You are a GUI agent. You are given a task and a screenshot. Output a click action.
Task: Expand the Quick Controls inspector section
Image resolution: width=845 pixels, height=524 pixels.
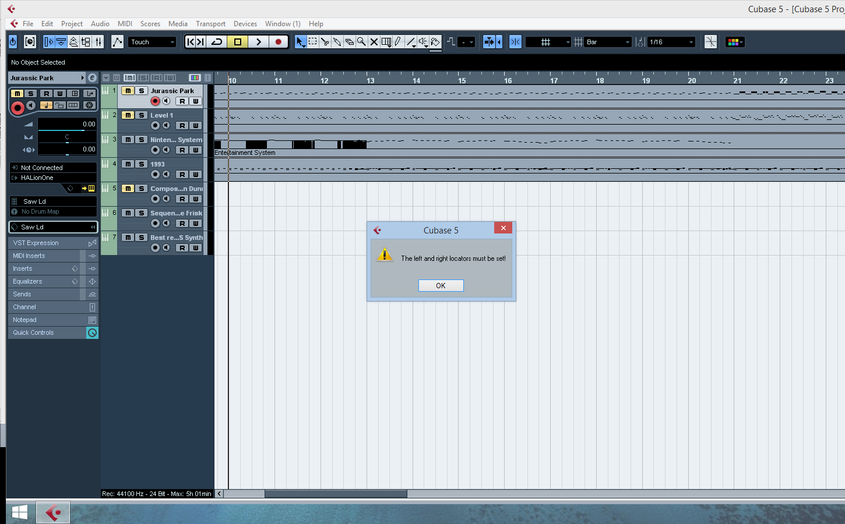tap(53, 332)
